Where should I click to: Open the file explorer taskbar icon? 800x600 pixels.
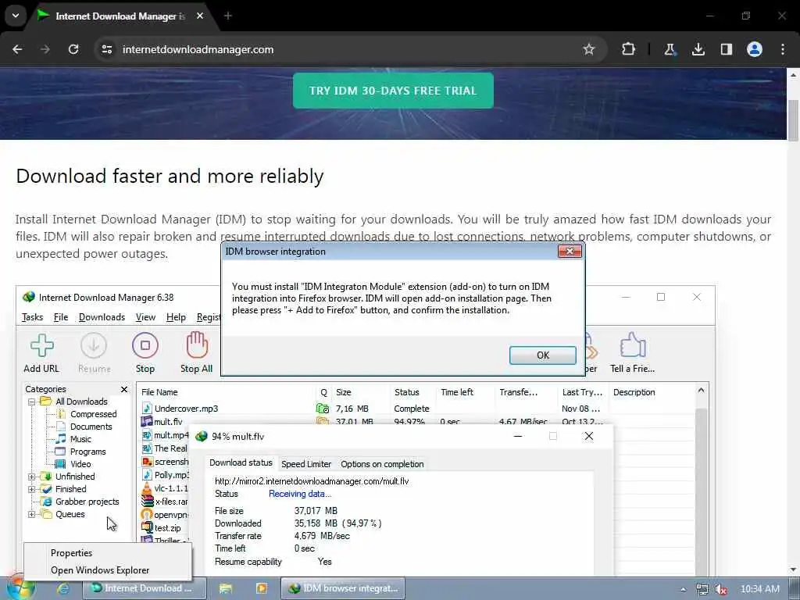click(226, 588)
